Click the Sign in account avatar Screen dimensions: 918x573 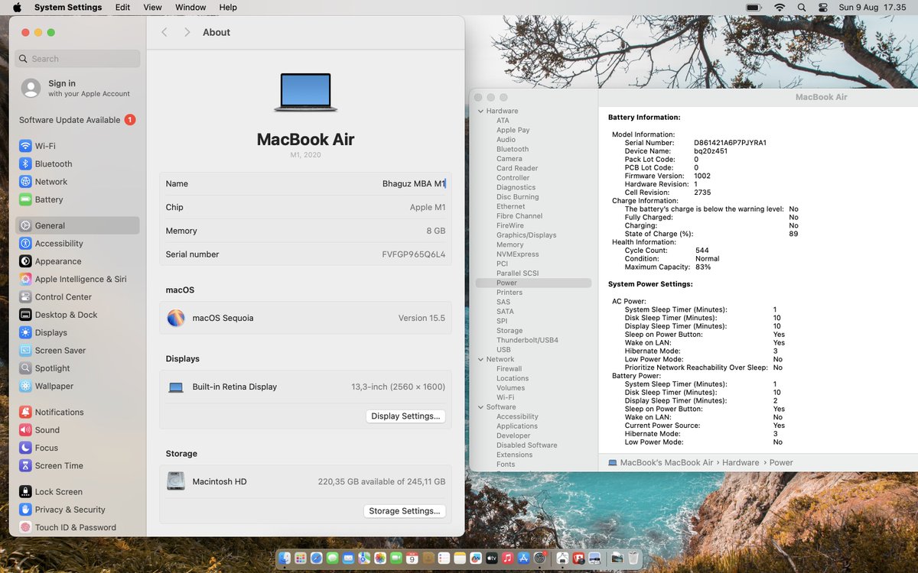(x=31, y=88)
